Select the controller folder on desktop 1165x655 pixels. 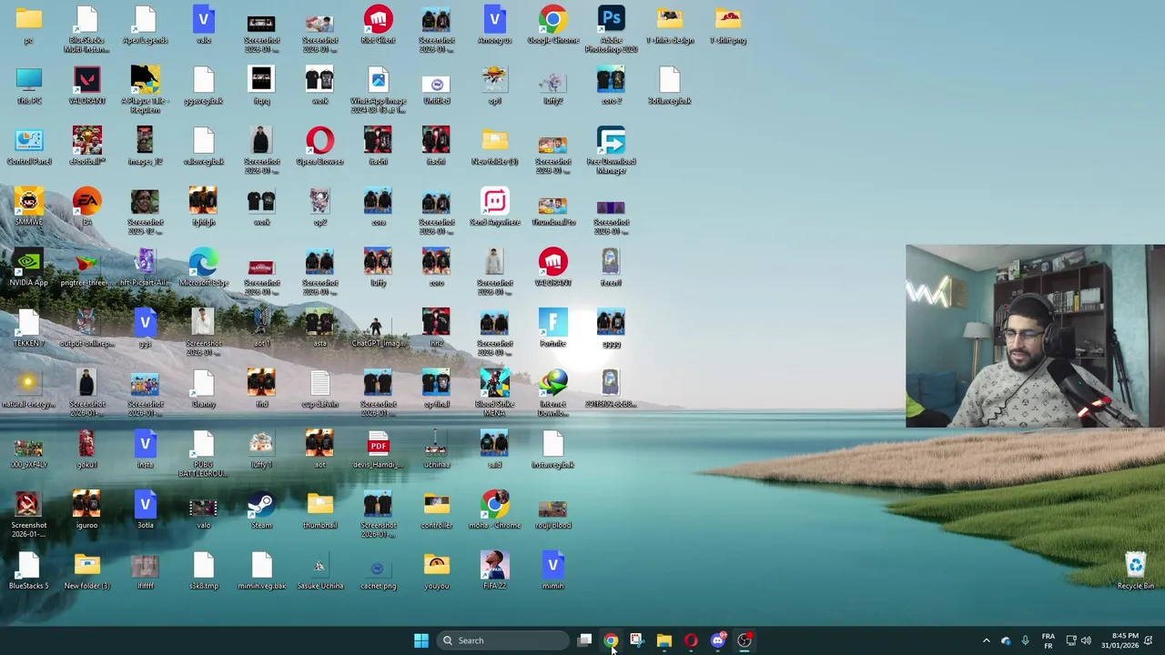coord(436,511)
